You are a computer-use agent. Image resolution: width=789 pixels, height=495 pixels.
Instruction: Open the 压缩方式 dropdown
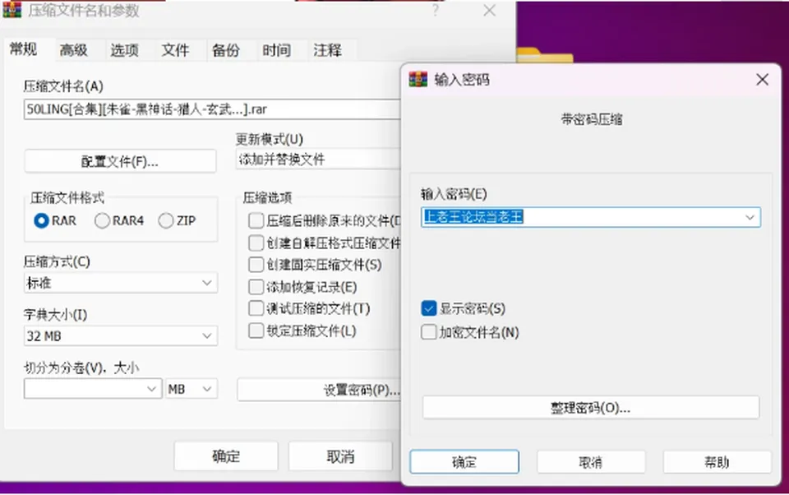(x=121, y=283)
